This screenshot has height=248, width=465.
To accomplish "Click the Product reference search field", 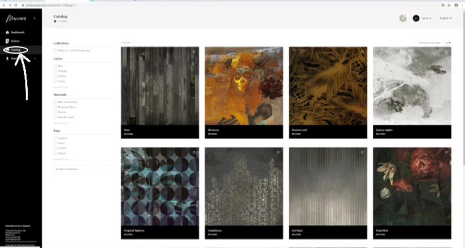I will [x=84, y=169].
